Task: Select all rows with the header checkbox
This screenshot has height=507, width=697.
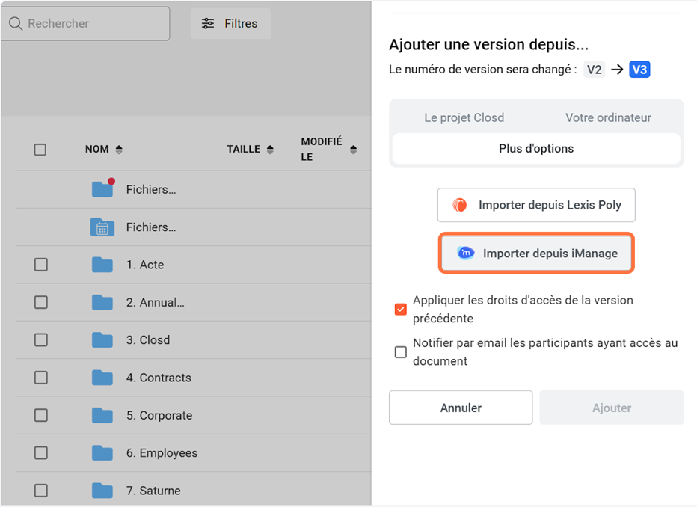Action: point(40,150)
